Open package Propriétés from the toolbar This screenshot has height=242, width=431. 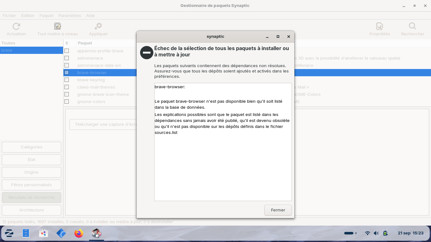coord(380,26)
